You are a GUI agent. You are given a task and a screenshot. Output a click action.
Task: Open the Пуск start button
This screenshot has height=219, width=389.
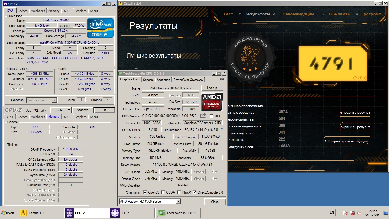[x=8, y=213]
